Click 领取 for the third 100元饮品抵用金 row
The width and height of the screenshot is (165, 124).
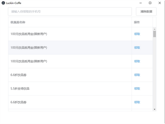click(137, 61)
